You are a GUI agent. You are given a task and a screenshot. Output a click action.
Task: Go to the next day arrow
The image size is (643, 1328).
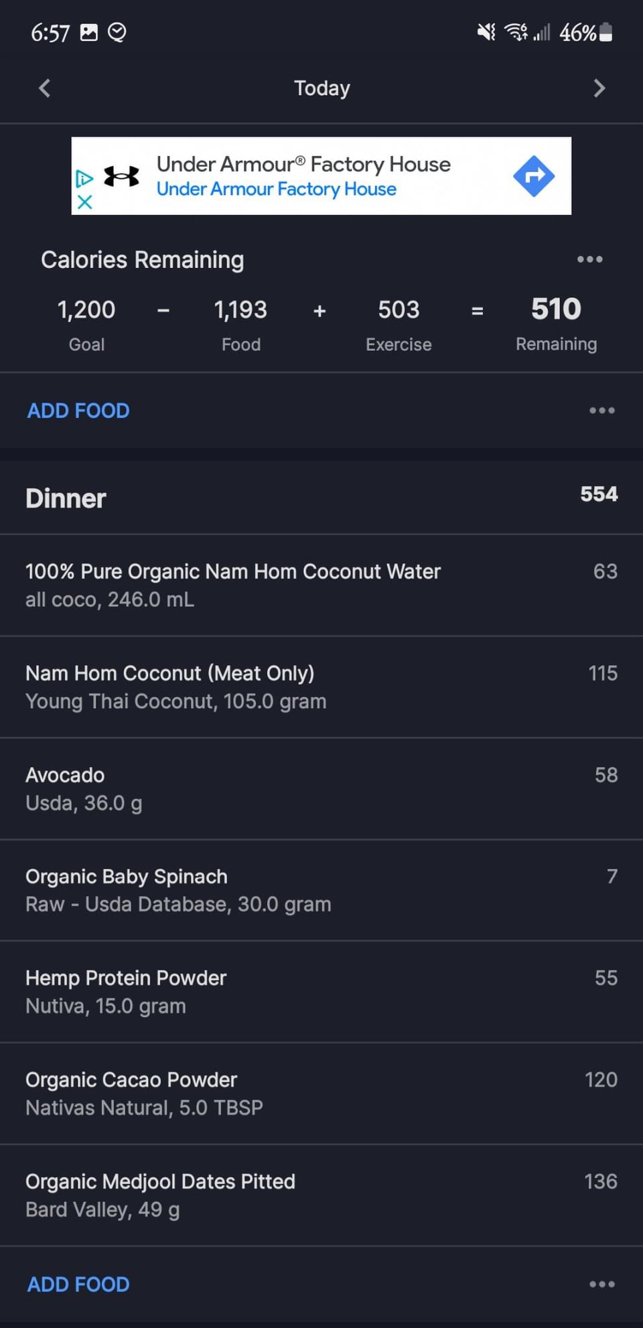[x=599, y=88]
